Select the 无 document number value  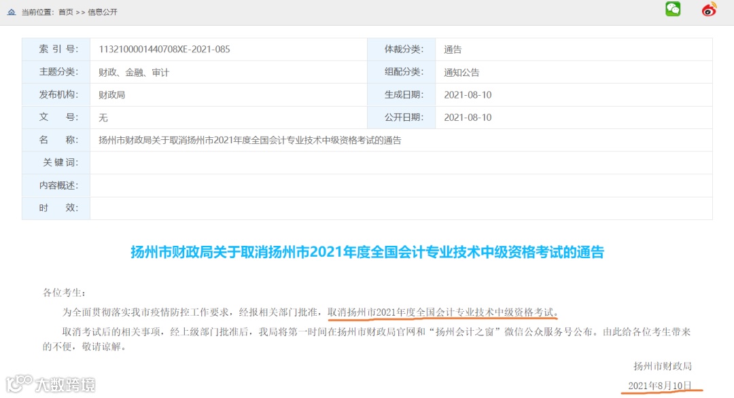(103, 118)
